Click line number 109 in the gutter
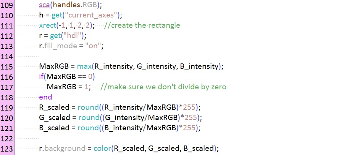The image size is (354, 155). 7,5
